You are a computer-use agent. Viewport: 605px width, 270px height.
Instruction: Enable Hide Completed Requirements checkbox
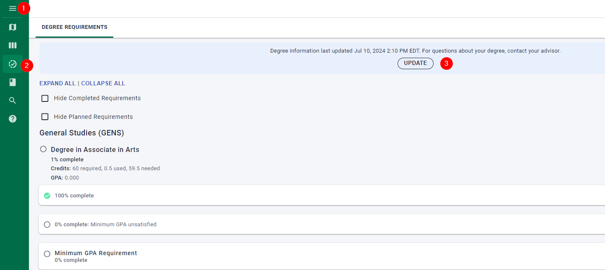point(45,98)
